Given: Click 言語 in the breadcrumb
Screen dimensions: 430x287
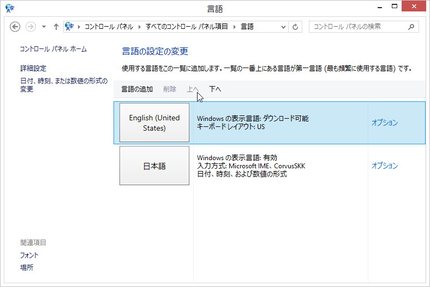Looking at the screenshot, I should [x=247, y=27].
